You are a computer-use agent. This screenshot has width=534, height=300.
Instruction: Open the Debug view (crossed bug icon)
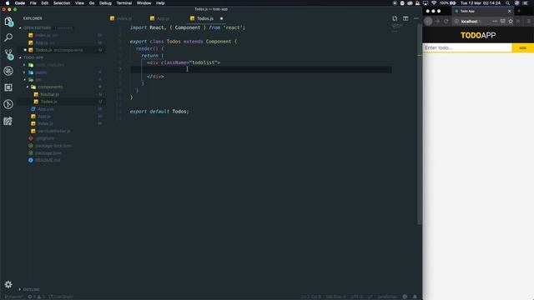coord(8,71)
